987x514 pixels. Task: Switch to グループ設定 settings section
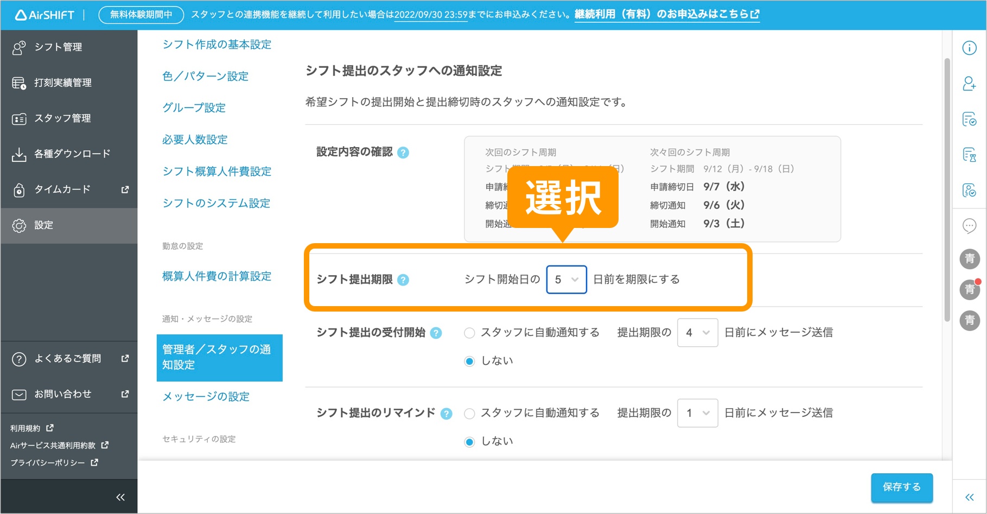click(194, 107)
